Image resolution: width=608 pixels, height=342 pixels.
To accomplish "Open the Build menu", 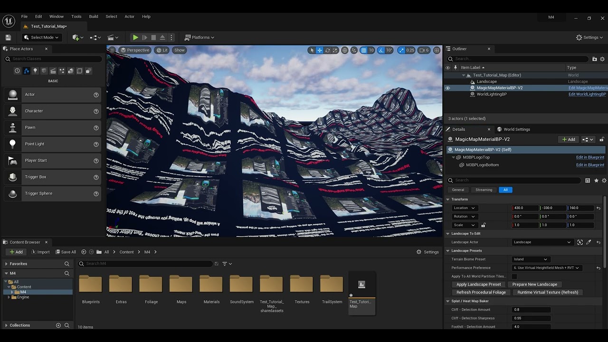I will tap(94, 17).
